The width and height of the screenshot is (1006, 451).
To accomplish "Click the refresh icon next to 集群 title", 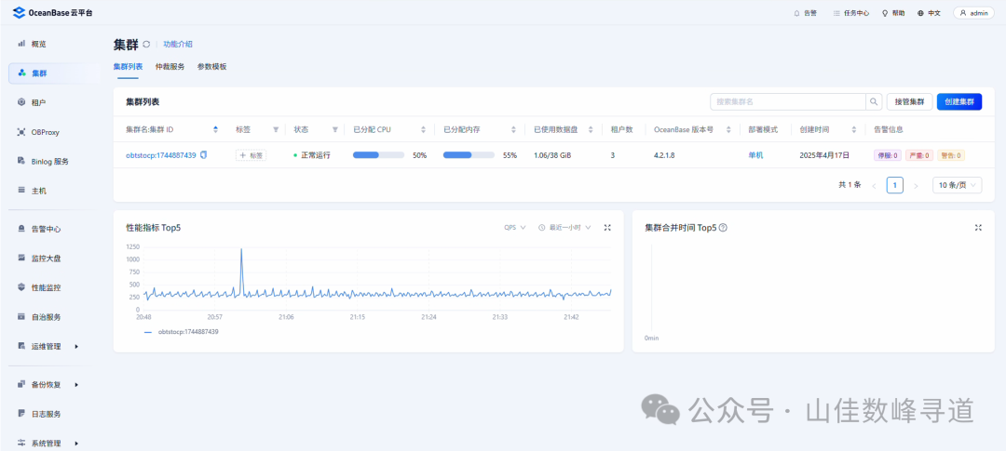I will [x=146, y=45].
